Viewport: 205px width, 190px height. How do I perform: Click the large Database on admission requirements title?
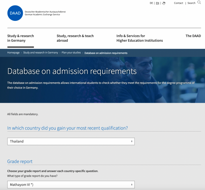pos(72,71)
